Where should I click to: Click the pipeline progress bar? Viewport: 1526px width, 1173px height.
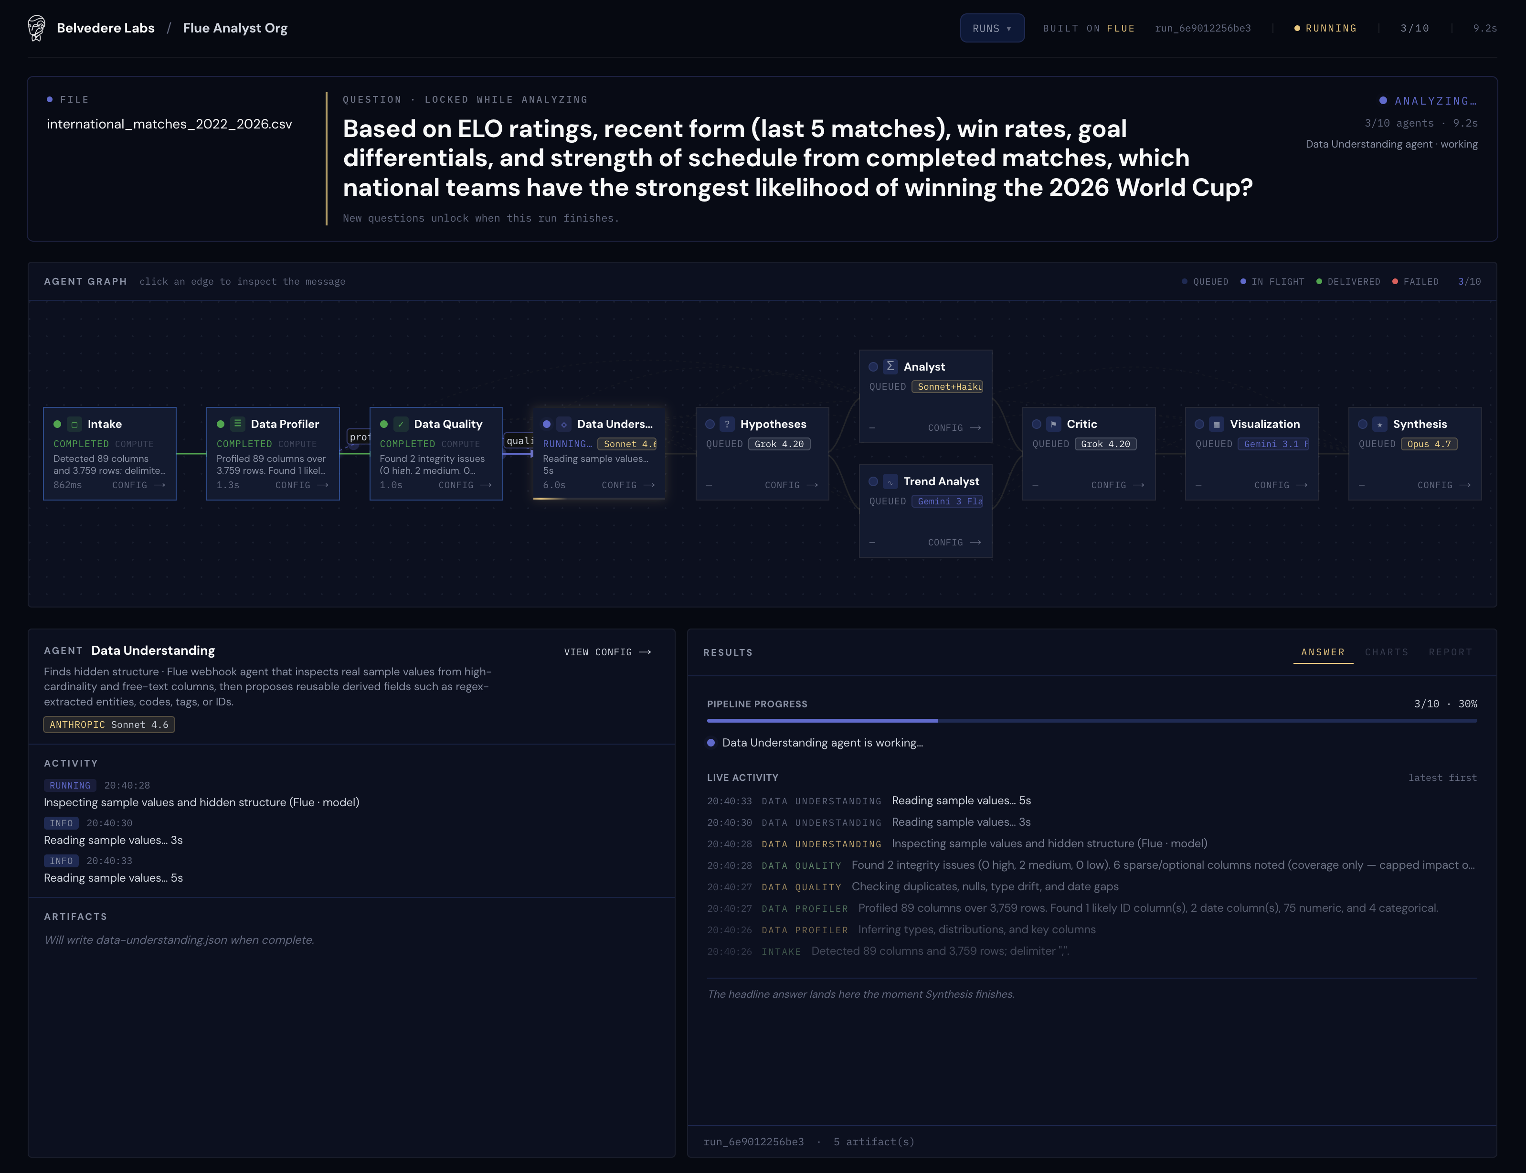(1092, 721)
